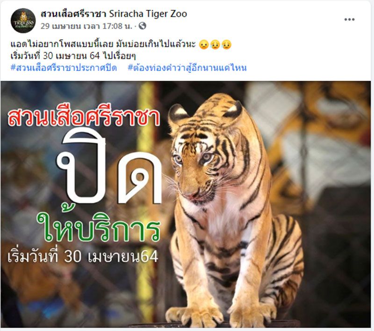The height and width of the screenshot is (331, 374).
Task: Click the first sad face emoji
Action: coord(204,44)
